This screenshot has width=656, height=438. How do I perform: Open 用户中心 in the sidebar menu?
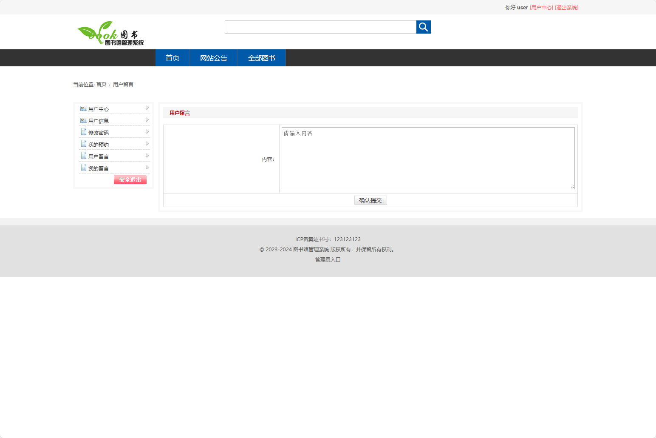(x=99, y=109)
